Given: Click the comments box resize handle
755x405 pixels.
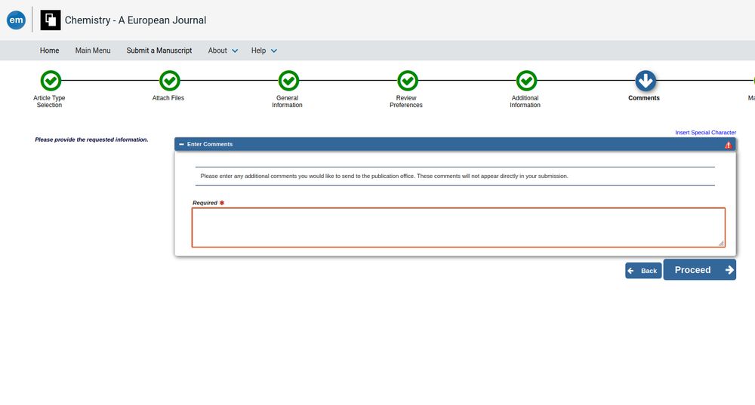Looking at the screenshot, I should tap(721, 243).
